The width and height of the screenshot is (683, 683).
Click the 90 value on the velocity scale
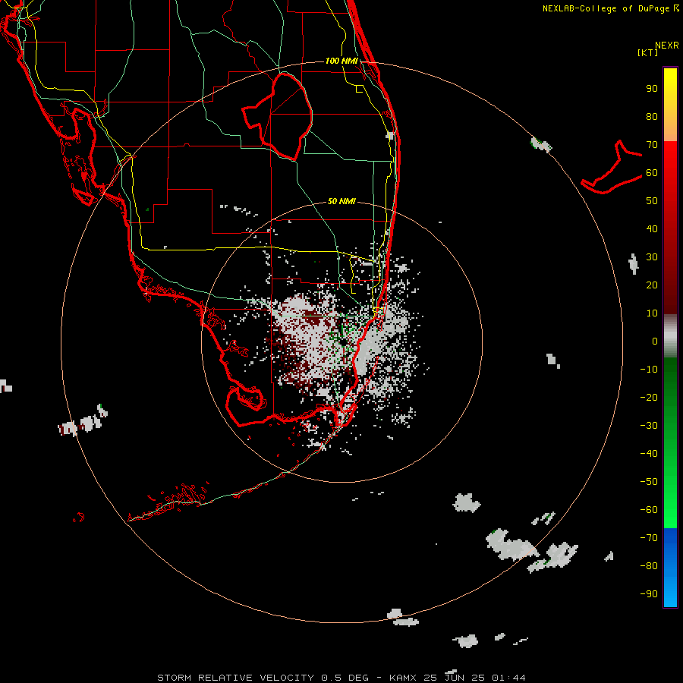652,89
